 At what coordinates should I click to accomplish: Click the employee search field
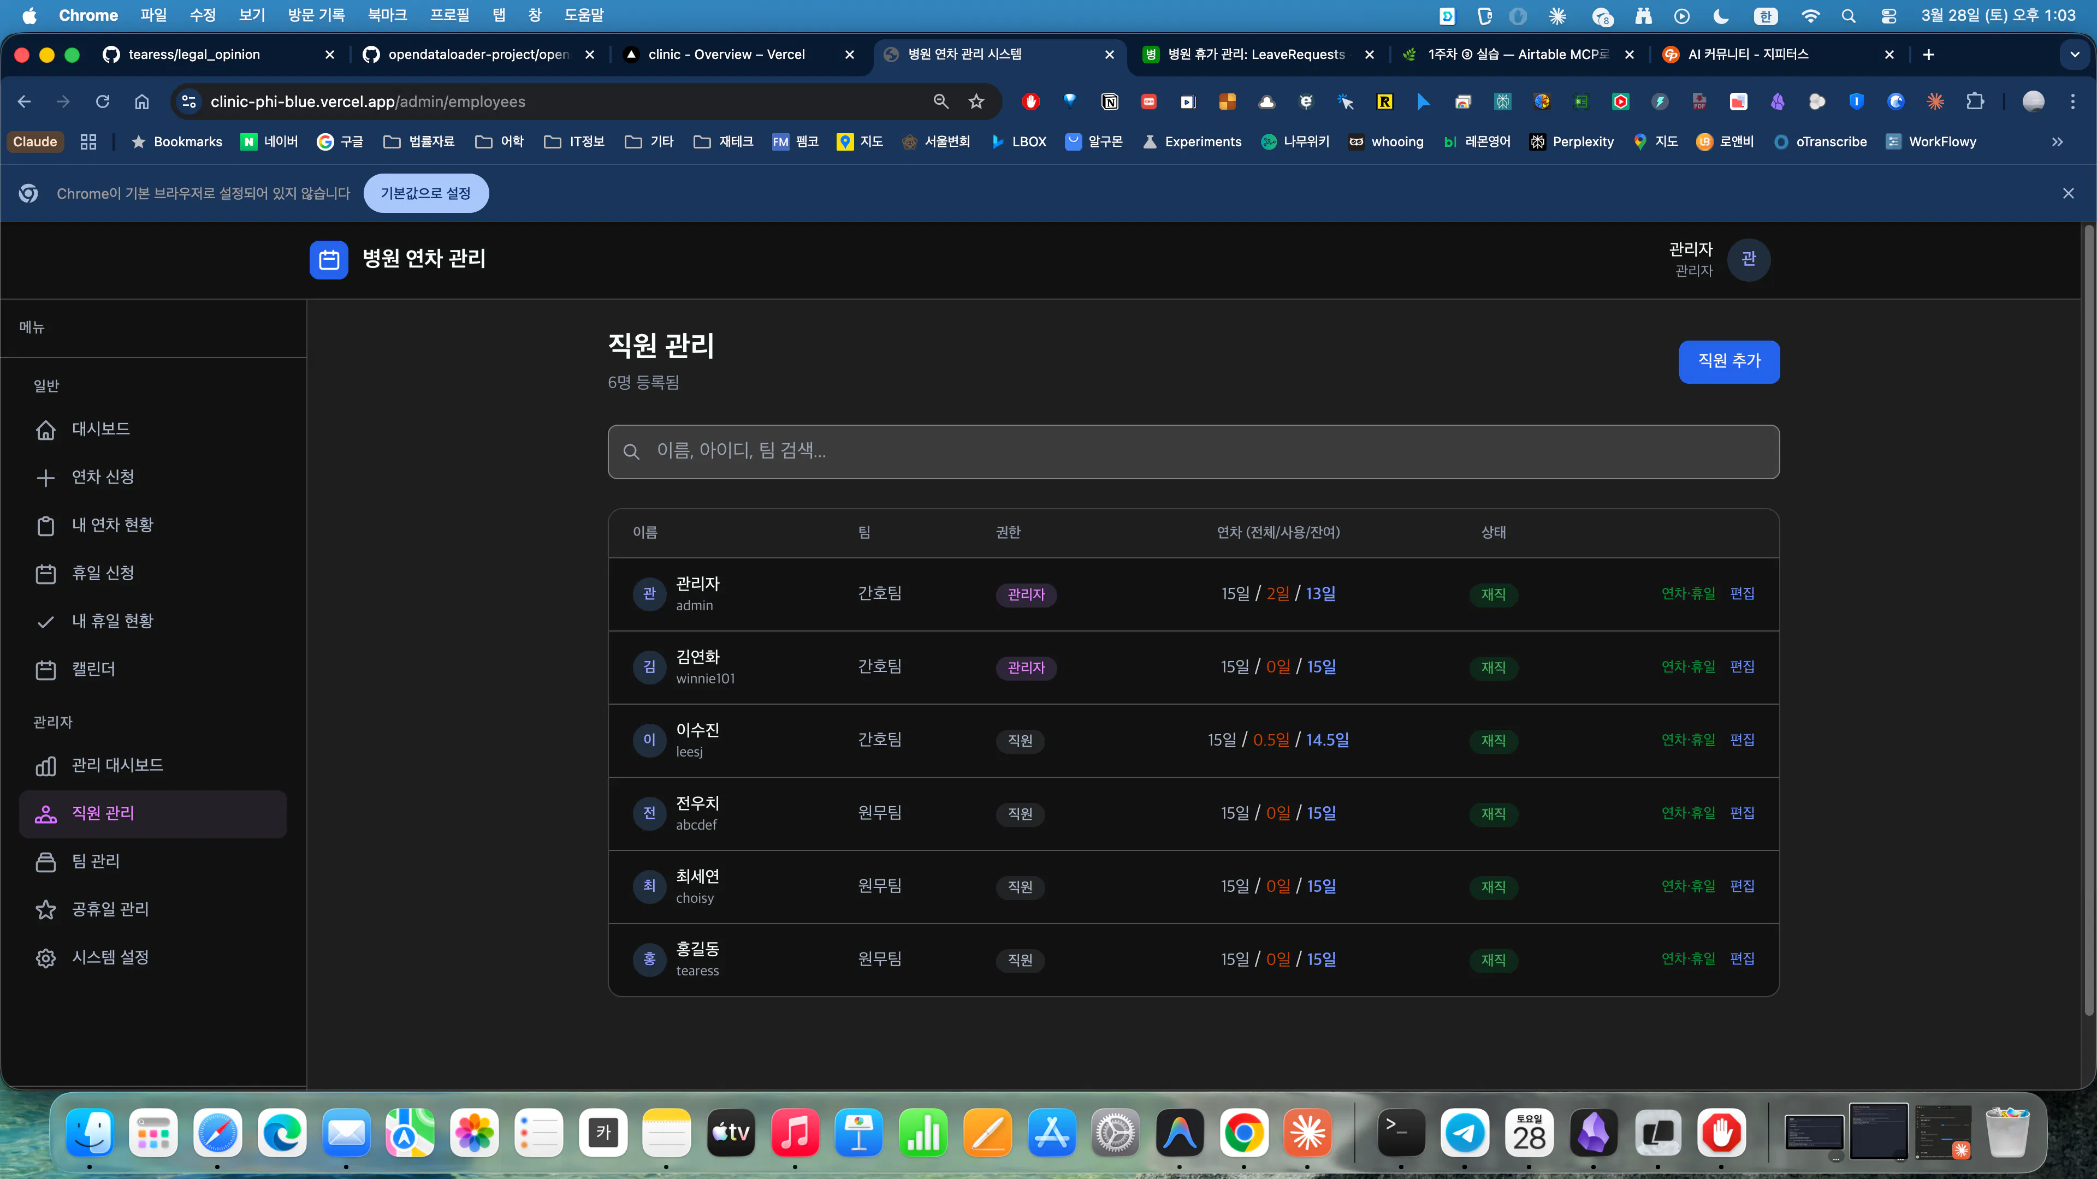pos(1193,451)
